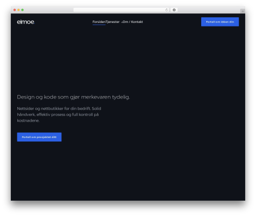Expand the Tjenester dropdown chevron

pyautogui.click(x=122, y=22)
